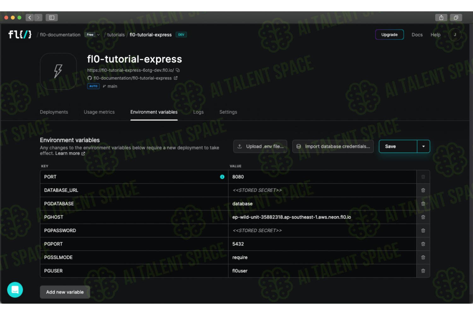The width and height of the screenshot is (473, 315).
Task: Edit the PGPASSWORD stored secret value
Action: click(x=322, y=231)
